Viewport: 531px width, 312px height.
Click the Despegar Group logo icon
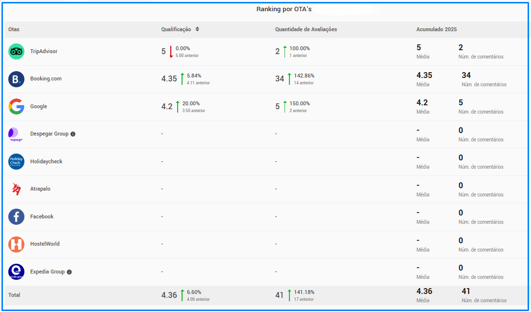15,135
